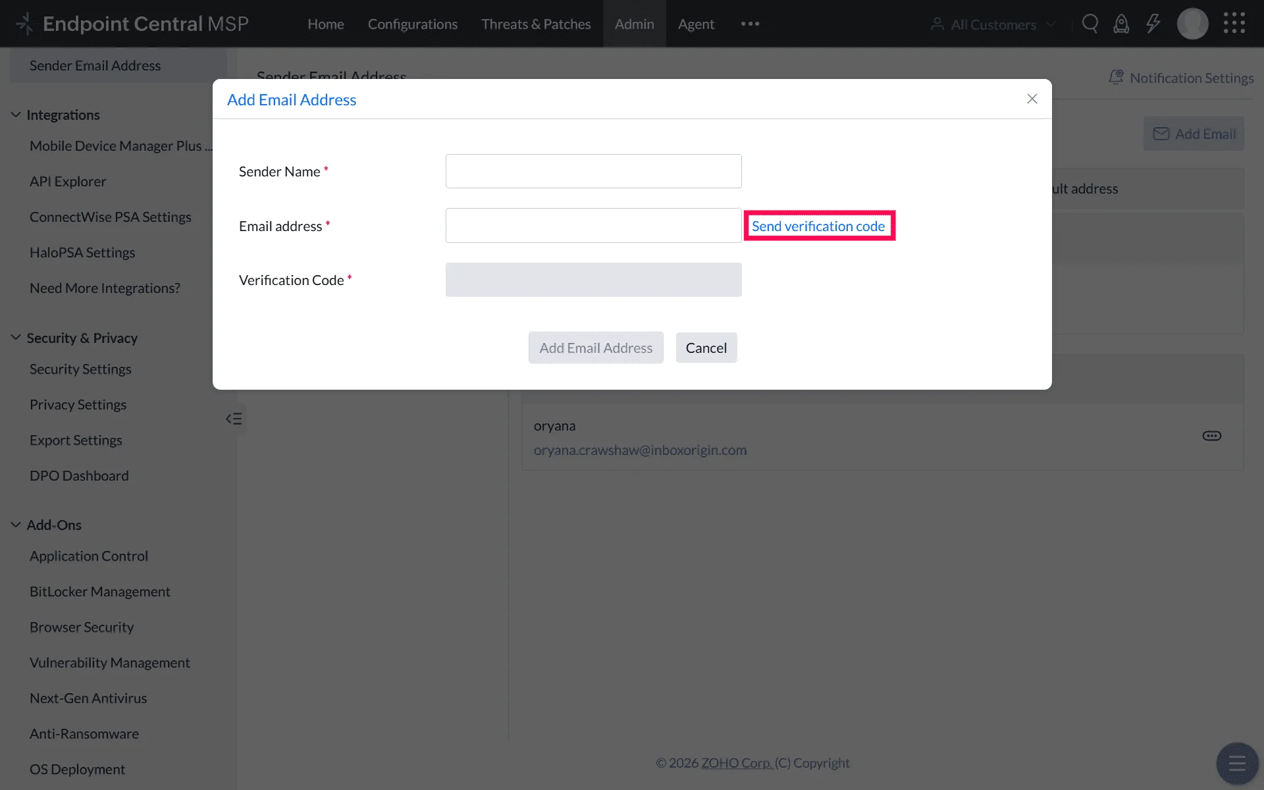1264x790 pixels.
Task: Open actions menu for oryana email row
Action: [1212, 436]
